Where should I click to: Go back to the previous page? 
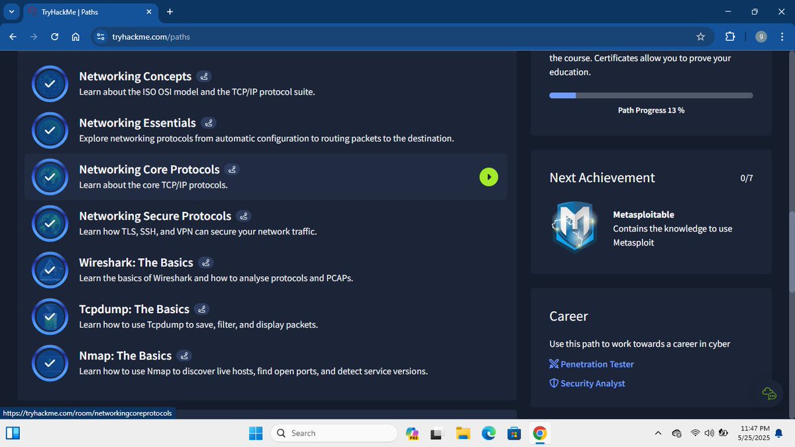13,36
